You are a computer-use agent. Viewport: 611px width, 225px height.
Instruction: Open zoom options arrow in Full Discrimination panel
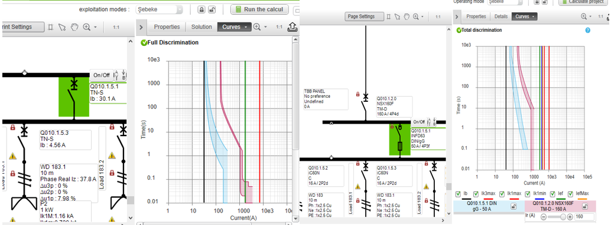[x=266, y=27]
